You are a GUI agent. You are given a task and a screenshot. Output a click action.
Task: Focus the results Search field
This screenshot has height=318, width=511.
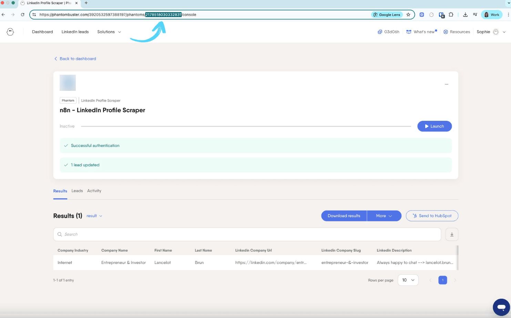(x=247, y=234)
